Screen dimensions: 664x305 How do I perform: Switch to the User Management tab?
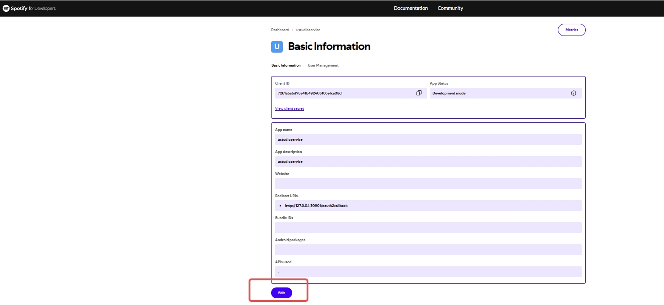323,66
